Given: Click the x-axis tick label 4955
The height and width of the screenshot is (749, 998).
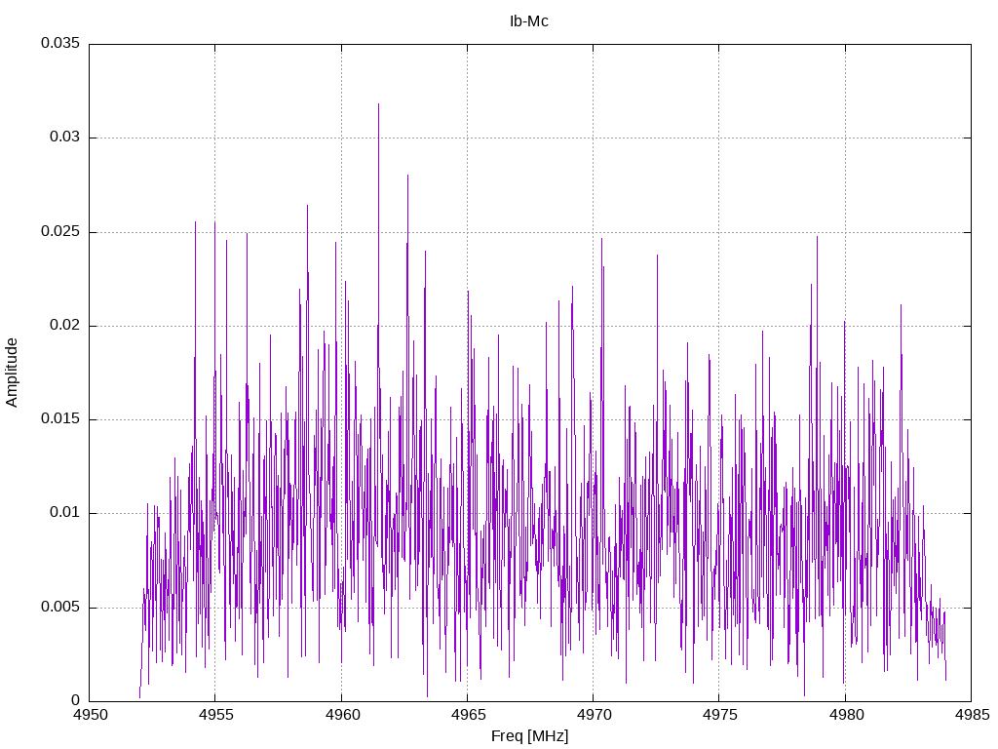Looking at the screenshot, I should pos(215,715).
